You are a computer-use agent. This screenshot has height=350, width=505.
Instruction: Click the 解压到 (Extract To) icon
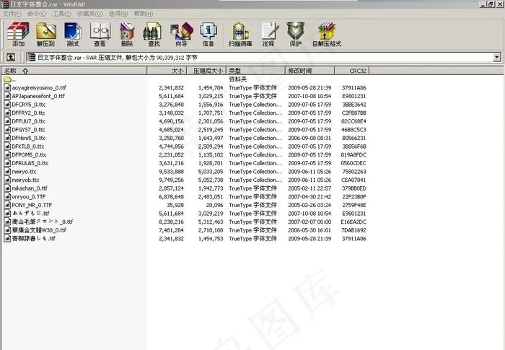click(46, 33)
